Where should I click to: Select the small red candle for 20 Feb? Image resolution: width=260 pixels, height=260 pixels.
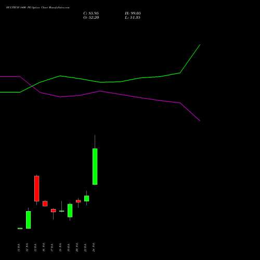[x=79, y=201]
